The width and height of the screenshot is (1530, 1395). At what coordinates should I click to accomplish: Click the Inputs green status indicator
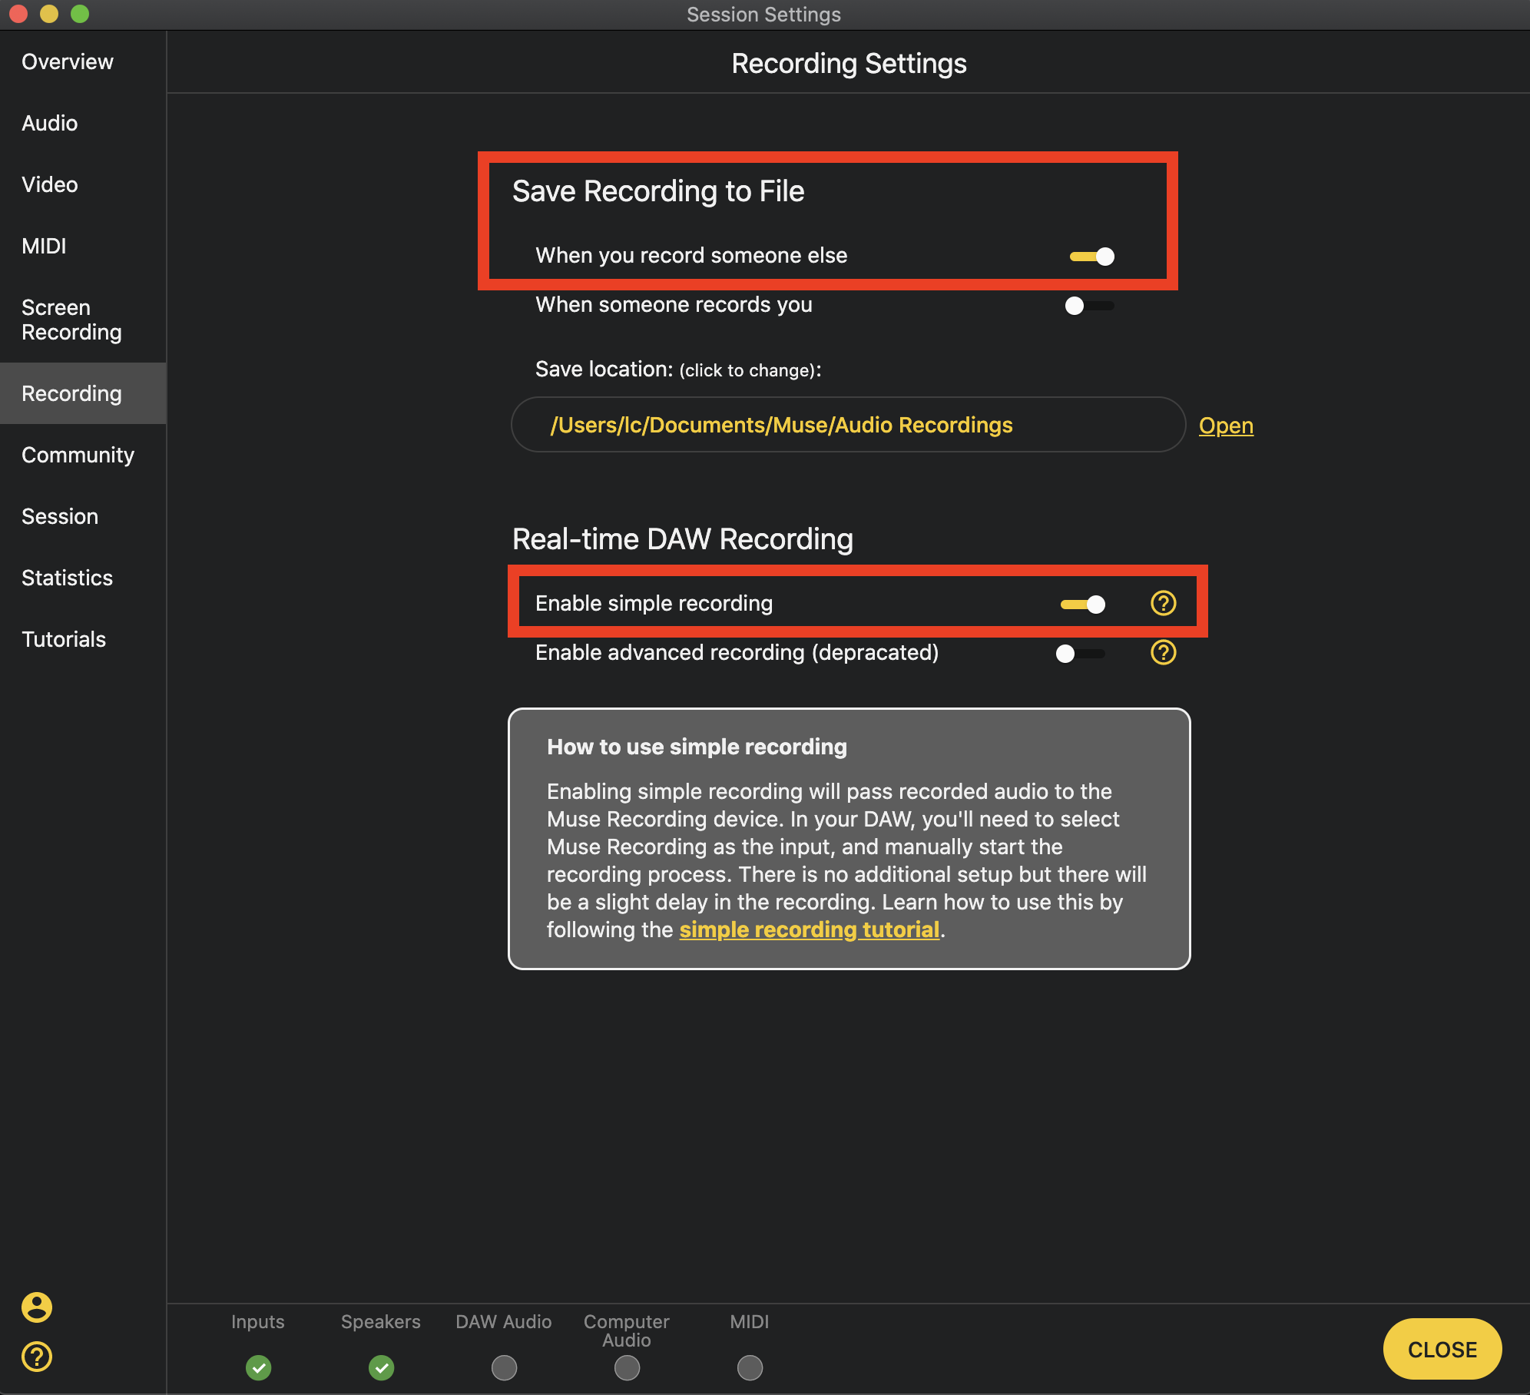point(258,1367)
